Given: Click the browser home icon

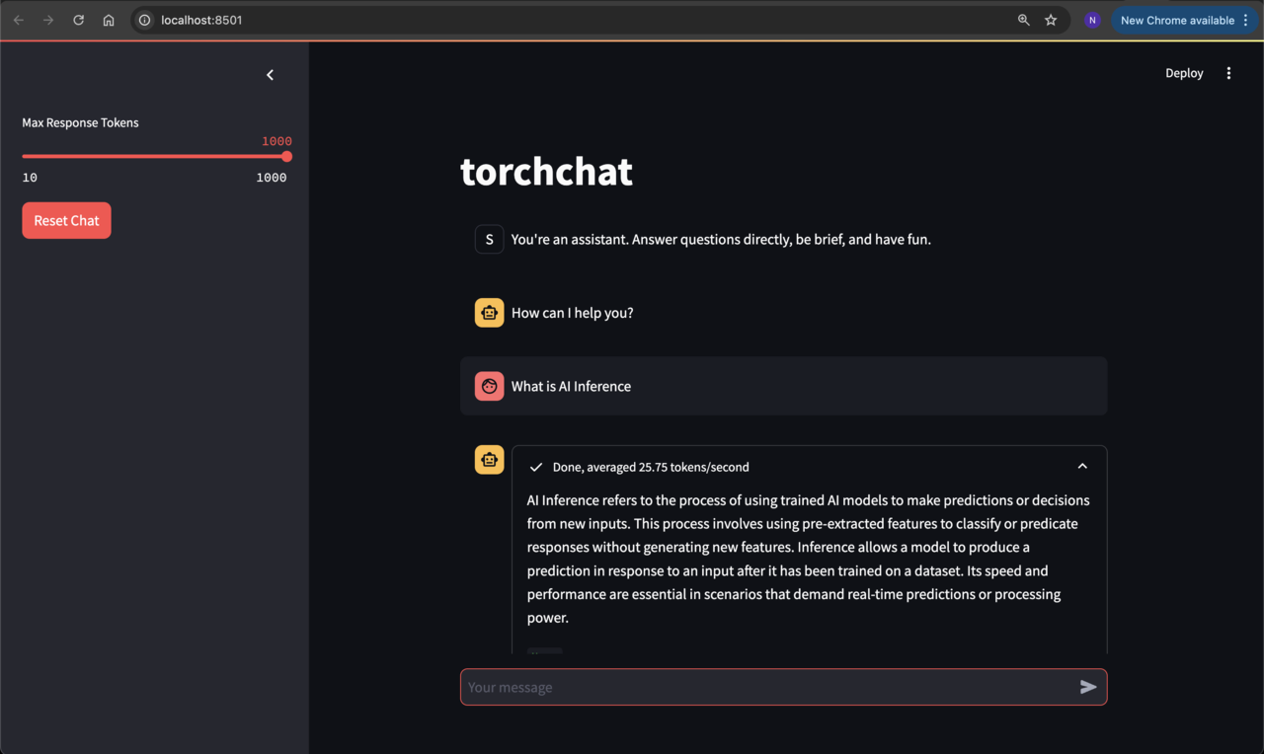Looking at the screenshot, I should 109,20.
